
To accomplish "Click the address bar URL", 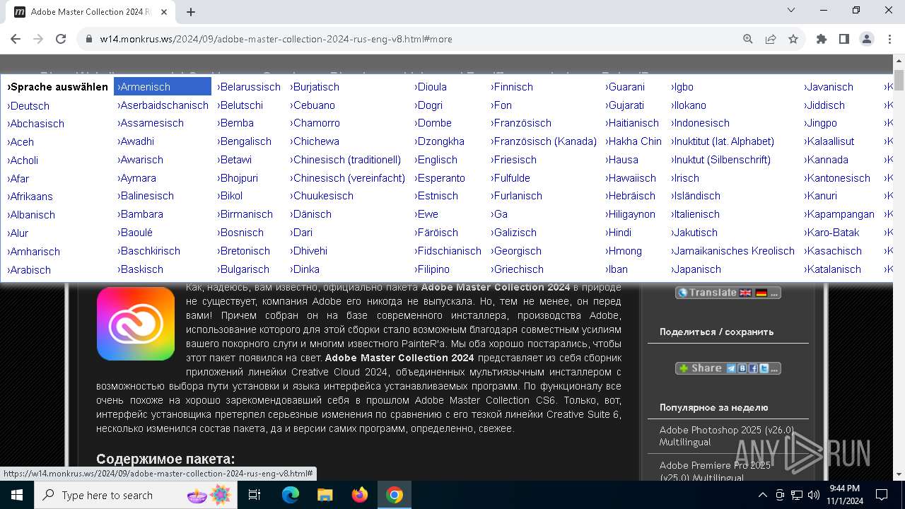I will pos(276,40).
